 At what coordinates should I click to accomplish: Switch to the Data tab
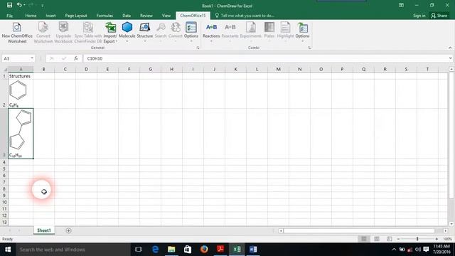pyautogui.click(x=127, y=16)
